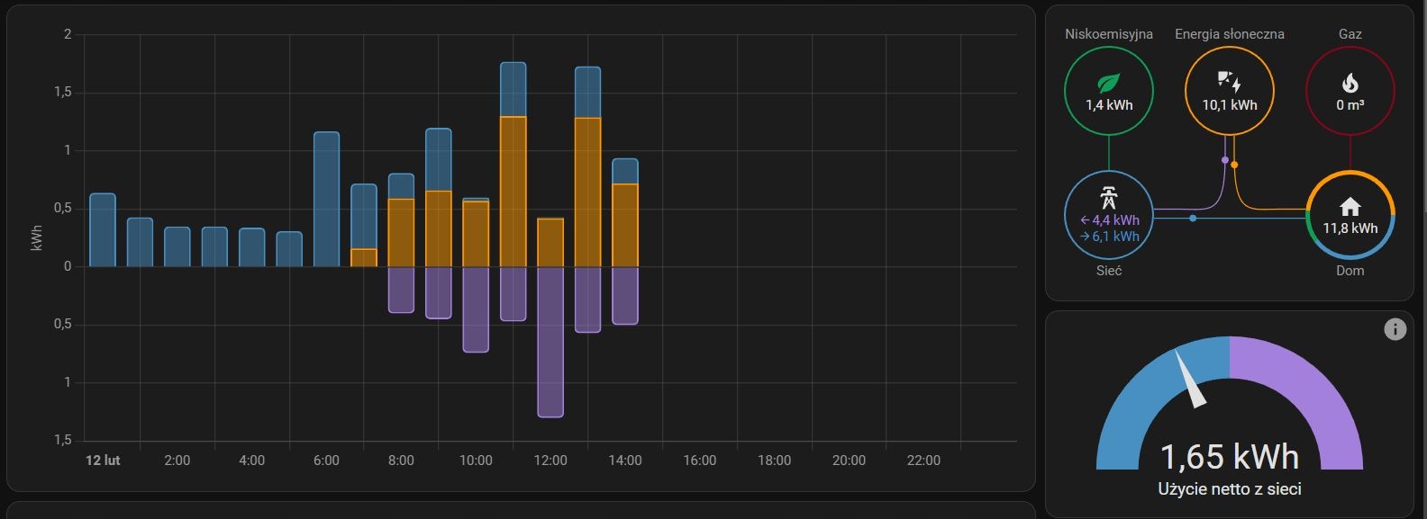Image resolution: width=1427 pixels, height=519 pixels.
Task: Click the 16:00 axis label
Action: tap(700, 461)
